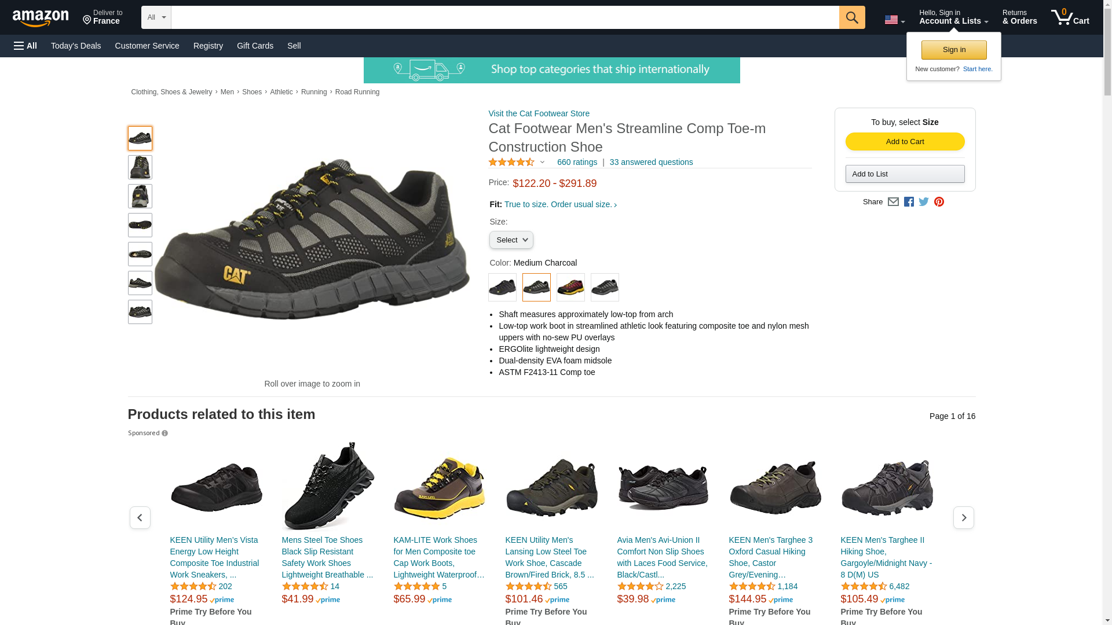Viewport: 1112px width, 625px height.
Task: Click the search magnifier button
Action: click(851, 17)
